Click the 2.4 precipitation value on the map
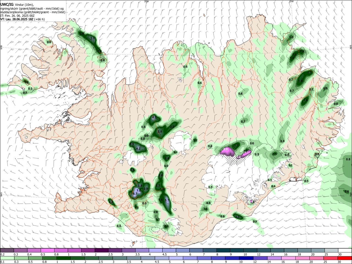Image resolution: width=352 pixels, height=264 pixels. (x=167, y=158)
